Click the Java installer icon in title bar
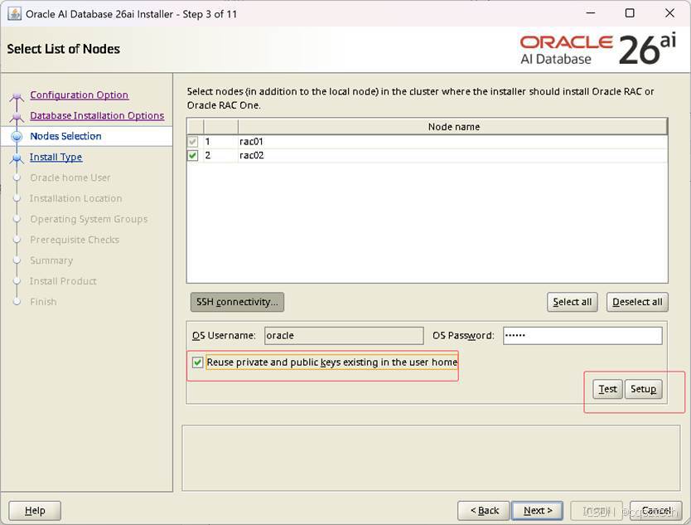This screenshot has height=525, width=691. click(15, 13)
